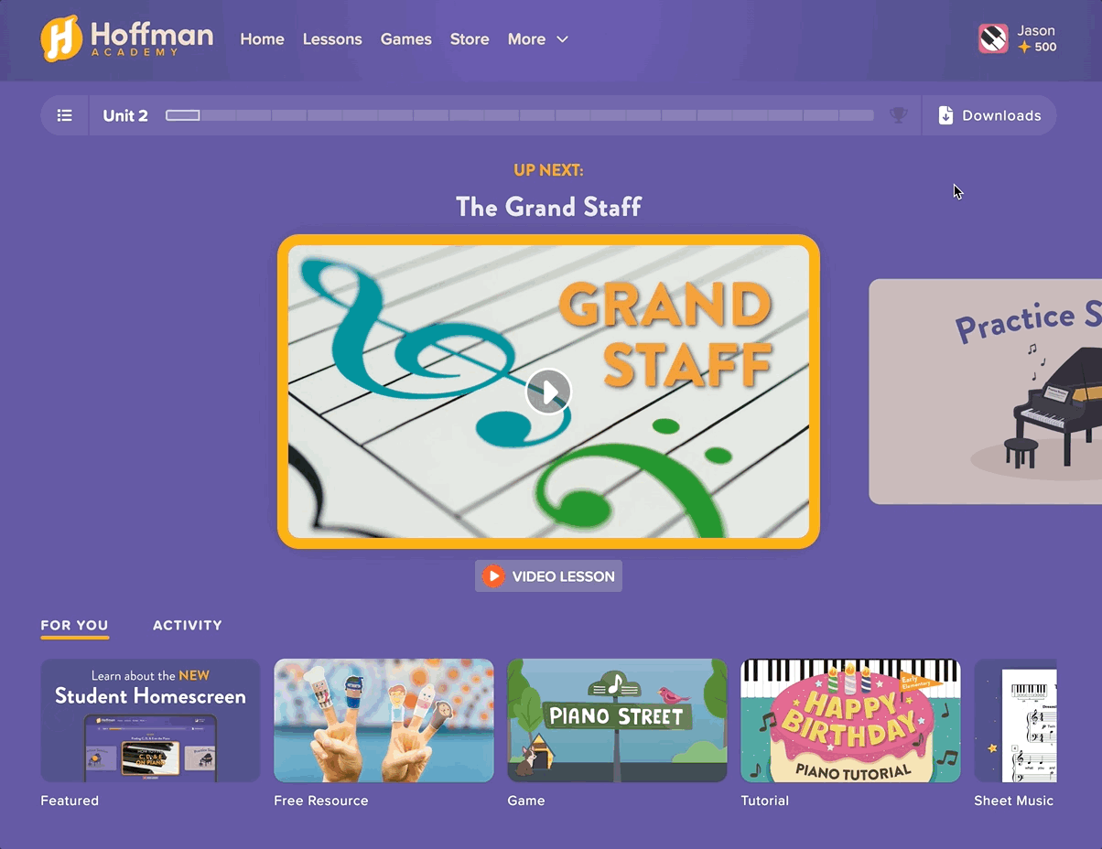Open Jason's profile avatar

(x=993, y=38)
